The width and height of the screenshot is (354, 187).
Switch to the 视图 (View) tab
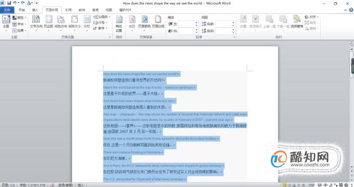[x=109, y=10]
